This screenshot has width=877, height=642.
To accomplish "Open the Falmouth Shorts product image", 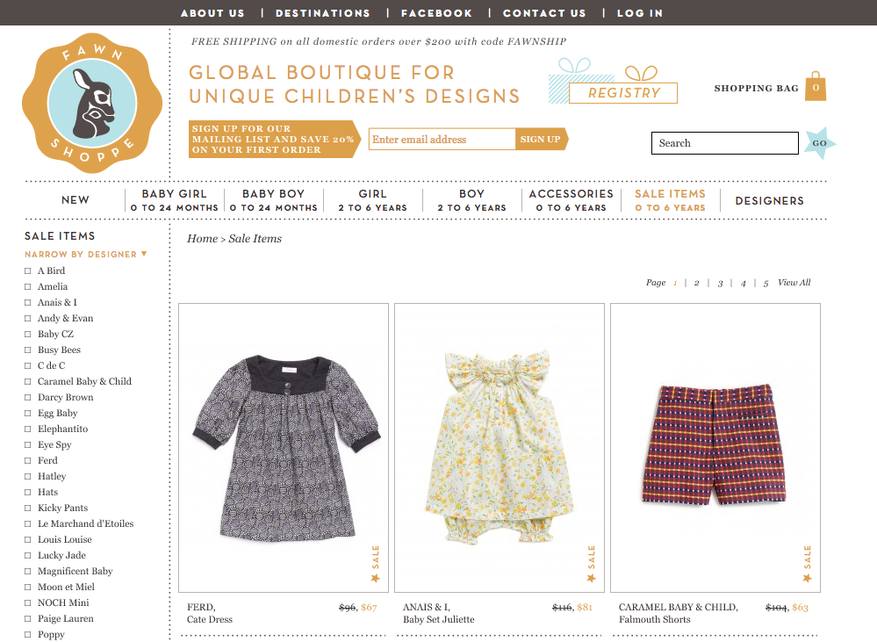I will click(x=715, y=448).
